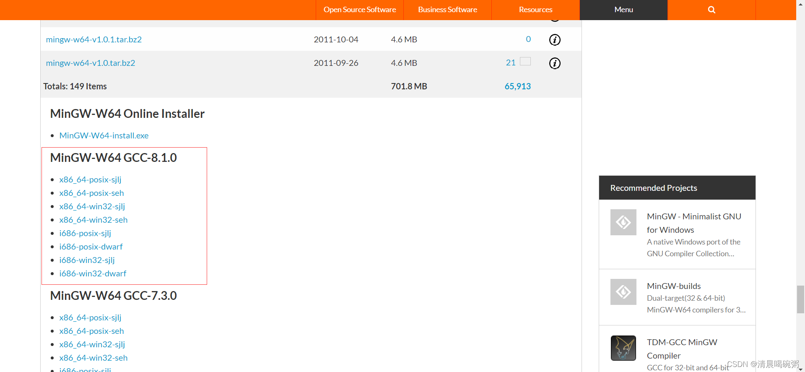Image resolution: width=805 pixels, height=372 pixels.
Task: Click the MinGW-W64 GCC-8.1.0 heading
Action: (x=113, y=158)
